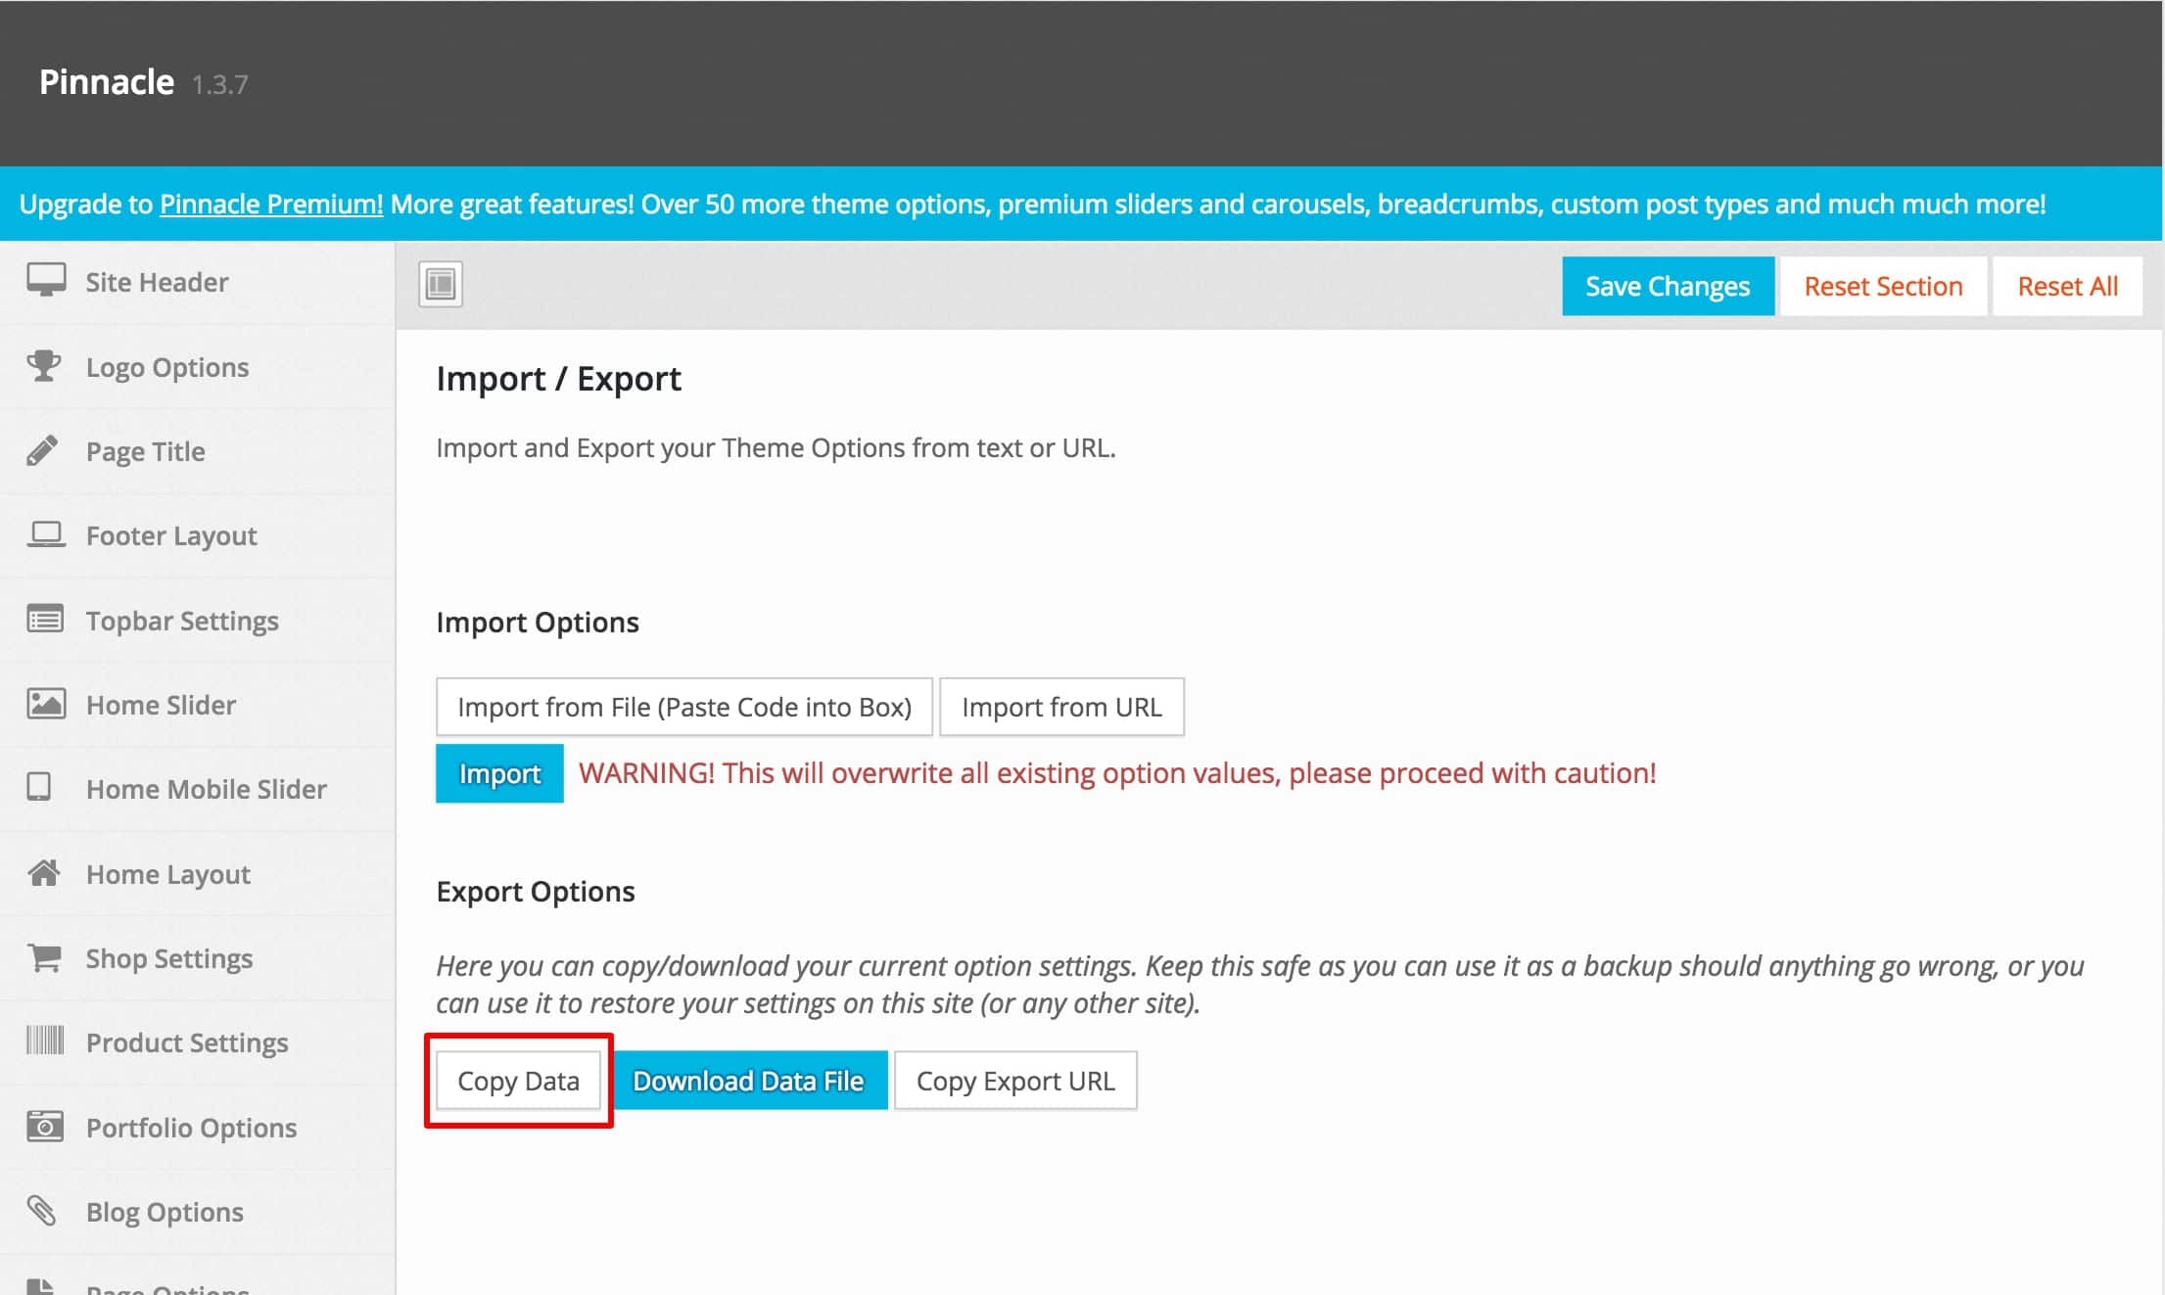Click the Home Slider image icon

coord(45,704)
